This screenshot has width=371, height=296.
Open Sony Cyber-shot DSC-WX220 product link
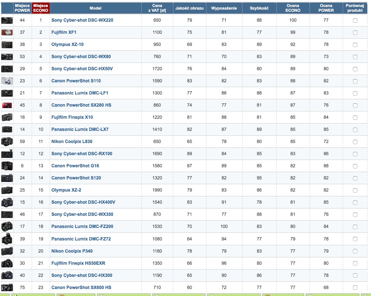pos(82,20)
